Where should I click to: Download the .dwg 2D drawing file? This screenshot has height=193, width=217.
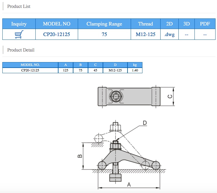tap(169, 35)
